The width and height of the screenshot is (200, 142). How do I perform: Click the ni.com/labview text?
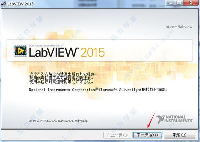[179, 27]
